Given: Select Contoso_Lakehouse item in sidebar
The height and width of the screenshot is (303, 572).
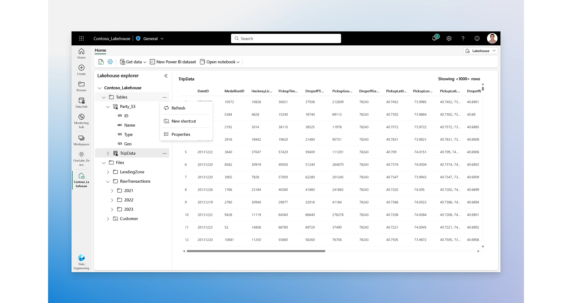Looking at the screenshot, I should (82, 180).
